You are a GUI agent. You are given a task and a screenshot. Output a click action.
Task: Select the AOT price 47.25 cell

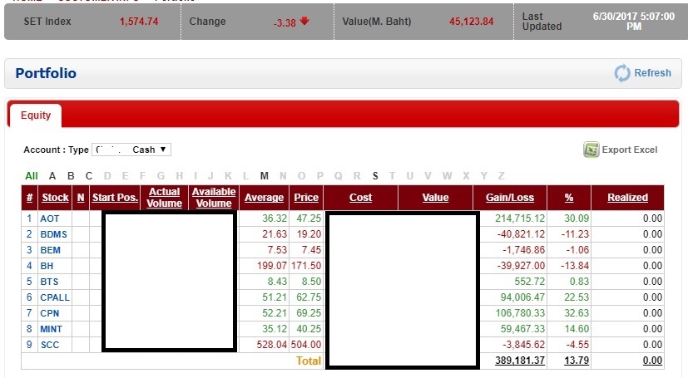pos(309,218)
